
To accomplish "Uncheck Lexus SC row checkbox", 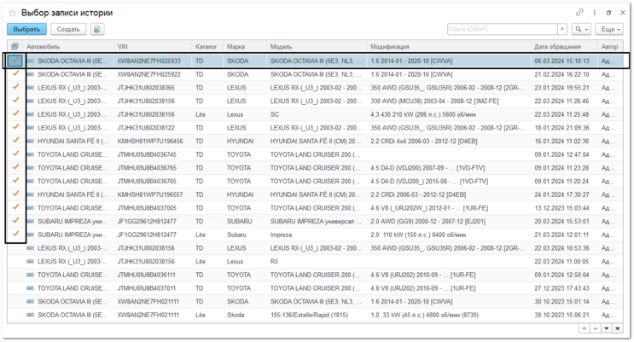I will (15, 113).
